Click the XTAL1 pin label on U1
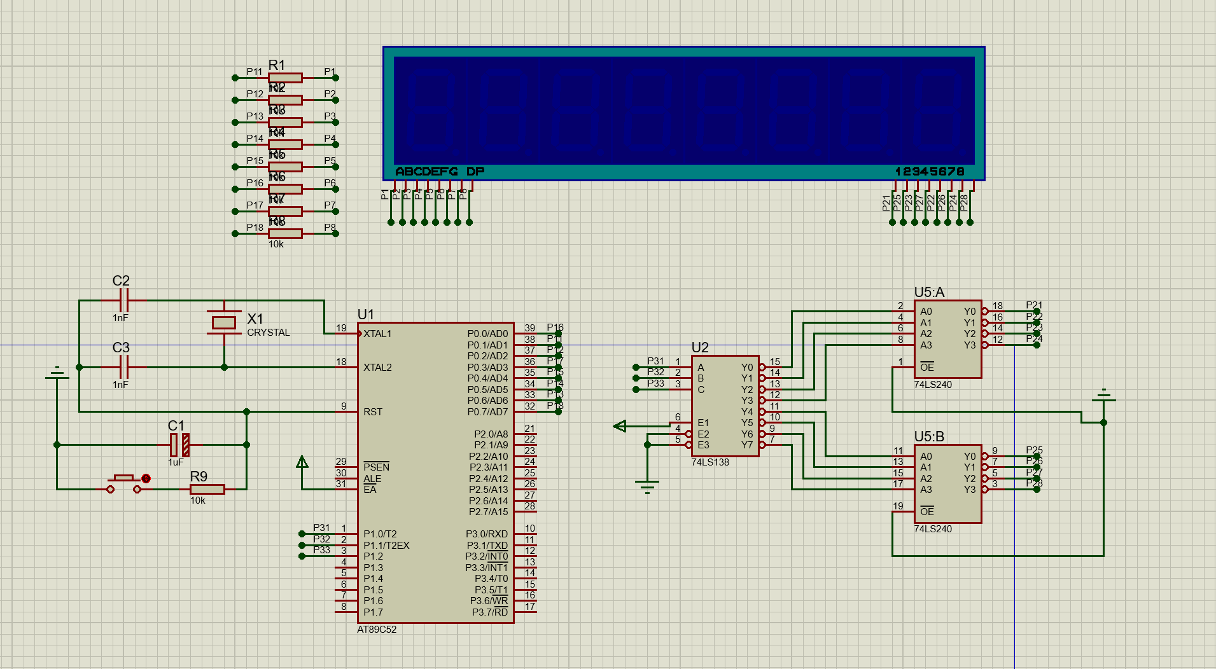The height and width of the screenshot is (669, 1216). 377,334
